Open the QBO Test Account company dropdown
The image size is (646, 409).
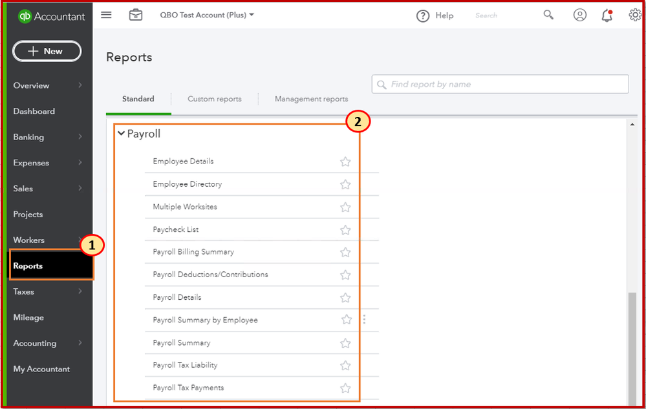pyautogui.click(x=207, y=15)
